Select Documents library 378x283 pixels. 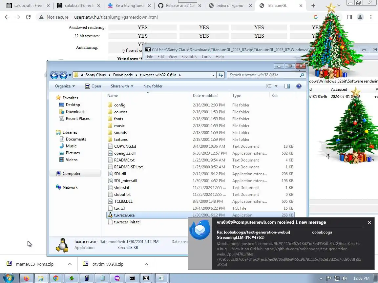(x=73, y=139)
